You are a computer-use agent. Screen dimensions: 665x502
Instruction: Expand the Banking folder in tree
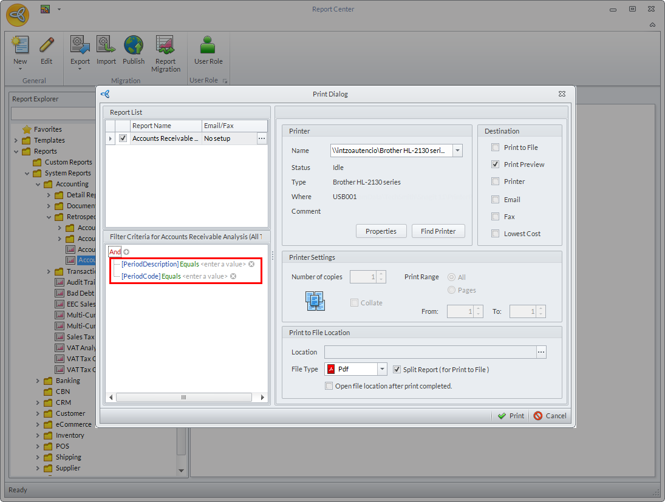click(x=38, y=381)
